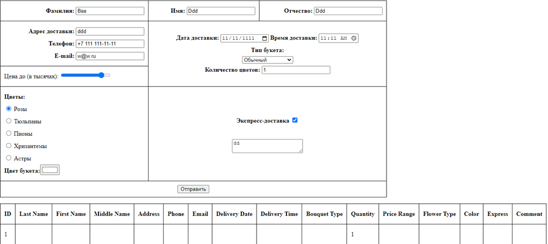
Task: Toggle the Экспресс-доставка checkbox
Action: click(x=295, y=120)
